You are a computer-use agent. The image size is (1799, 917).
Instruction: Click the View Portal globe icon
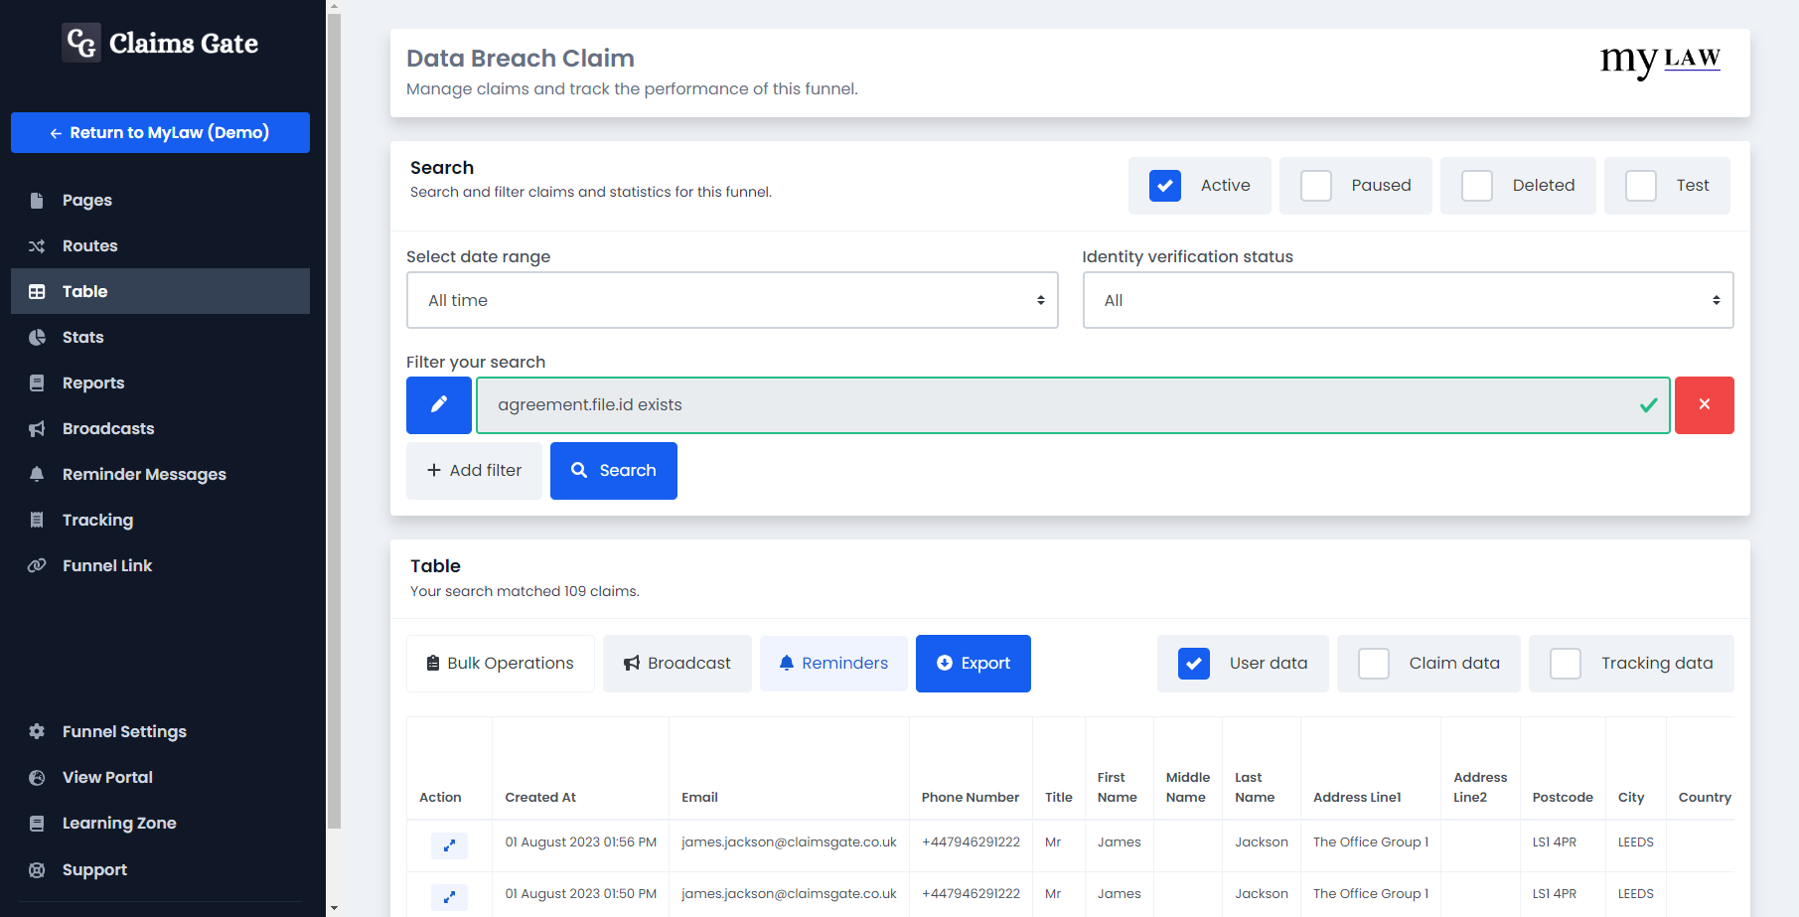point(37,778)
